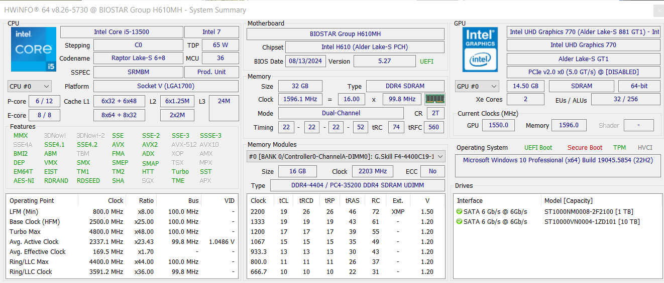Click the Ring/LLC Clock row

122,271
